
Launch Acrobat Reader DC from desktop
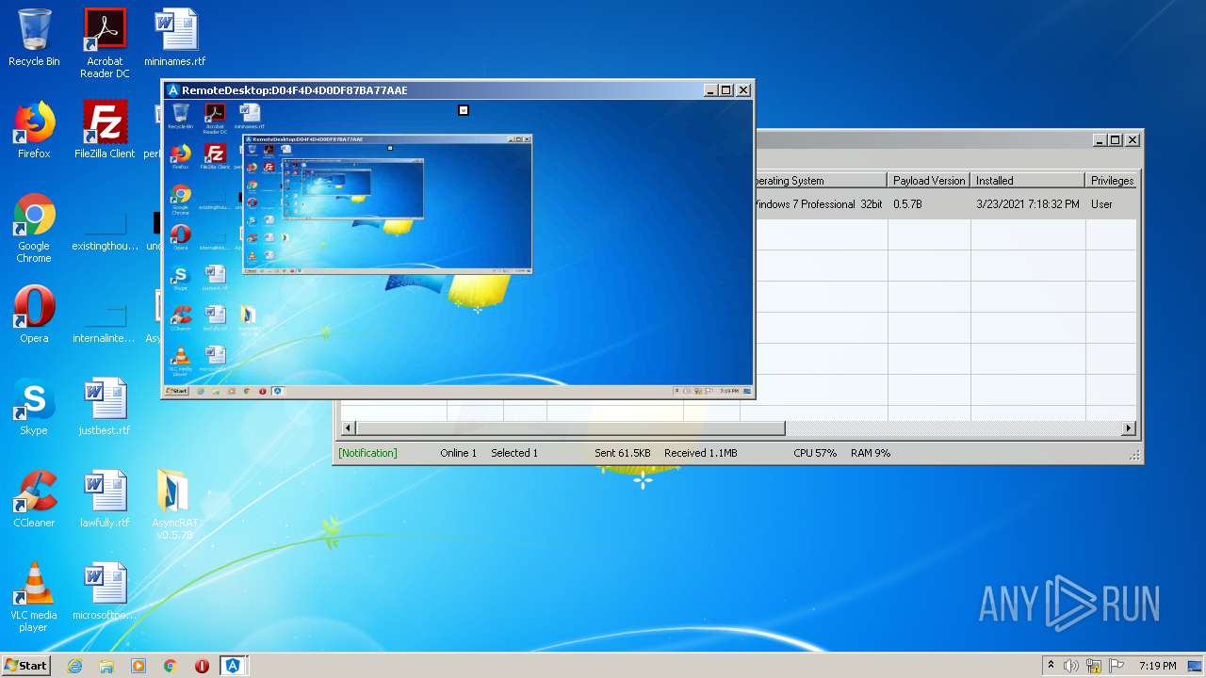105,43
